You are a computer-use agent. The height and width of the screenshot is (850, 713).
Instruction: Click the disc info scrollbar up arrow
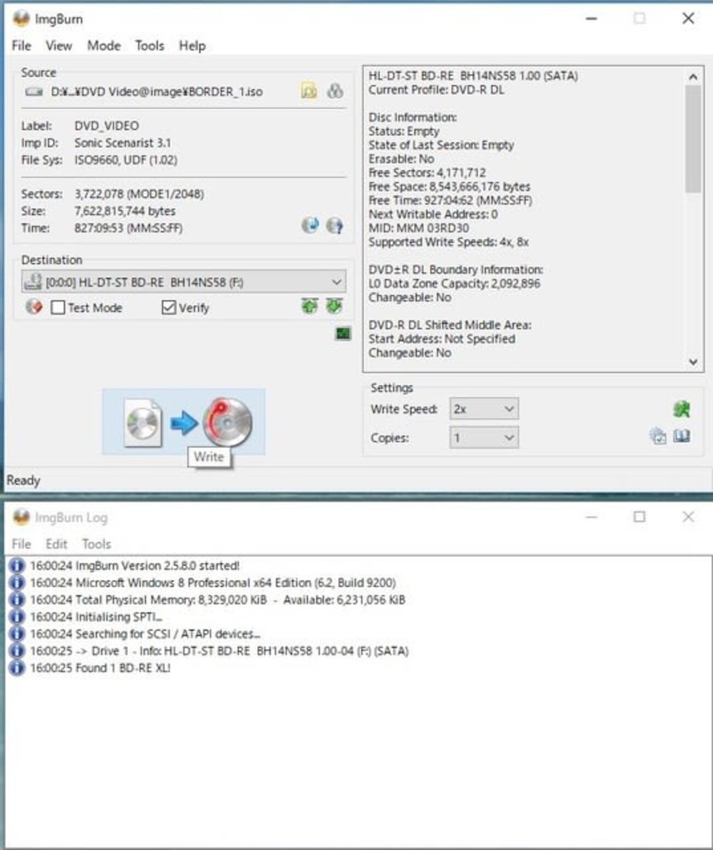693,77
